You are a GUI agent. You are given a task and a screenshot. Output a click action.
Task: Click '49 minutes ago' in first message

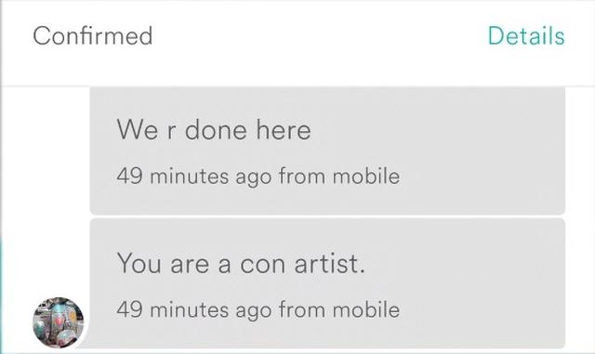[194, 176]
